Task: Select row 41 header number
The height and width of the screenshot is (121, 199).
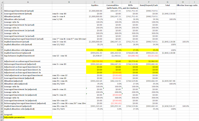Action: [2, 117]
